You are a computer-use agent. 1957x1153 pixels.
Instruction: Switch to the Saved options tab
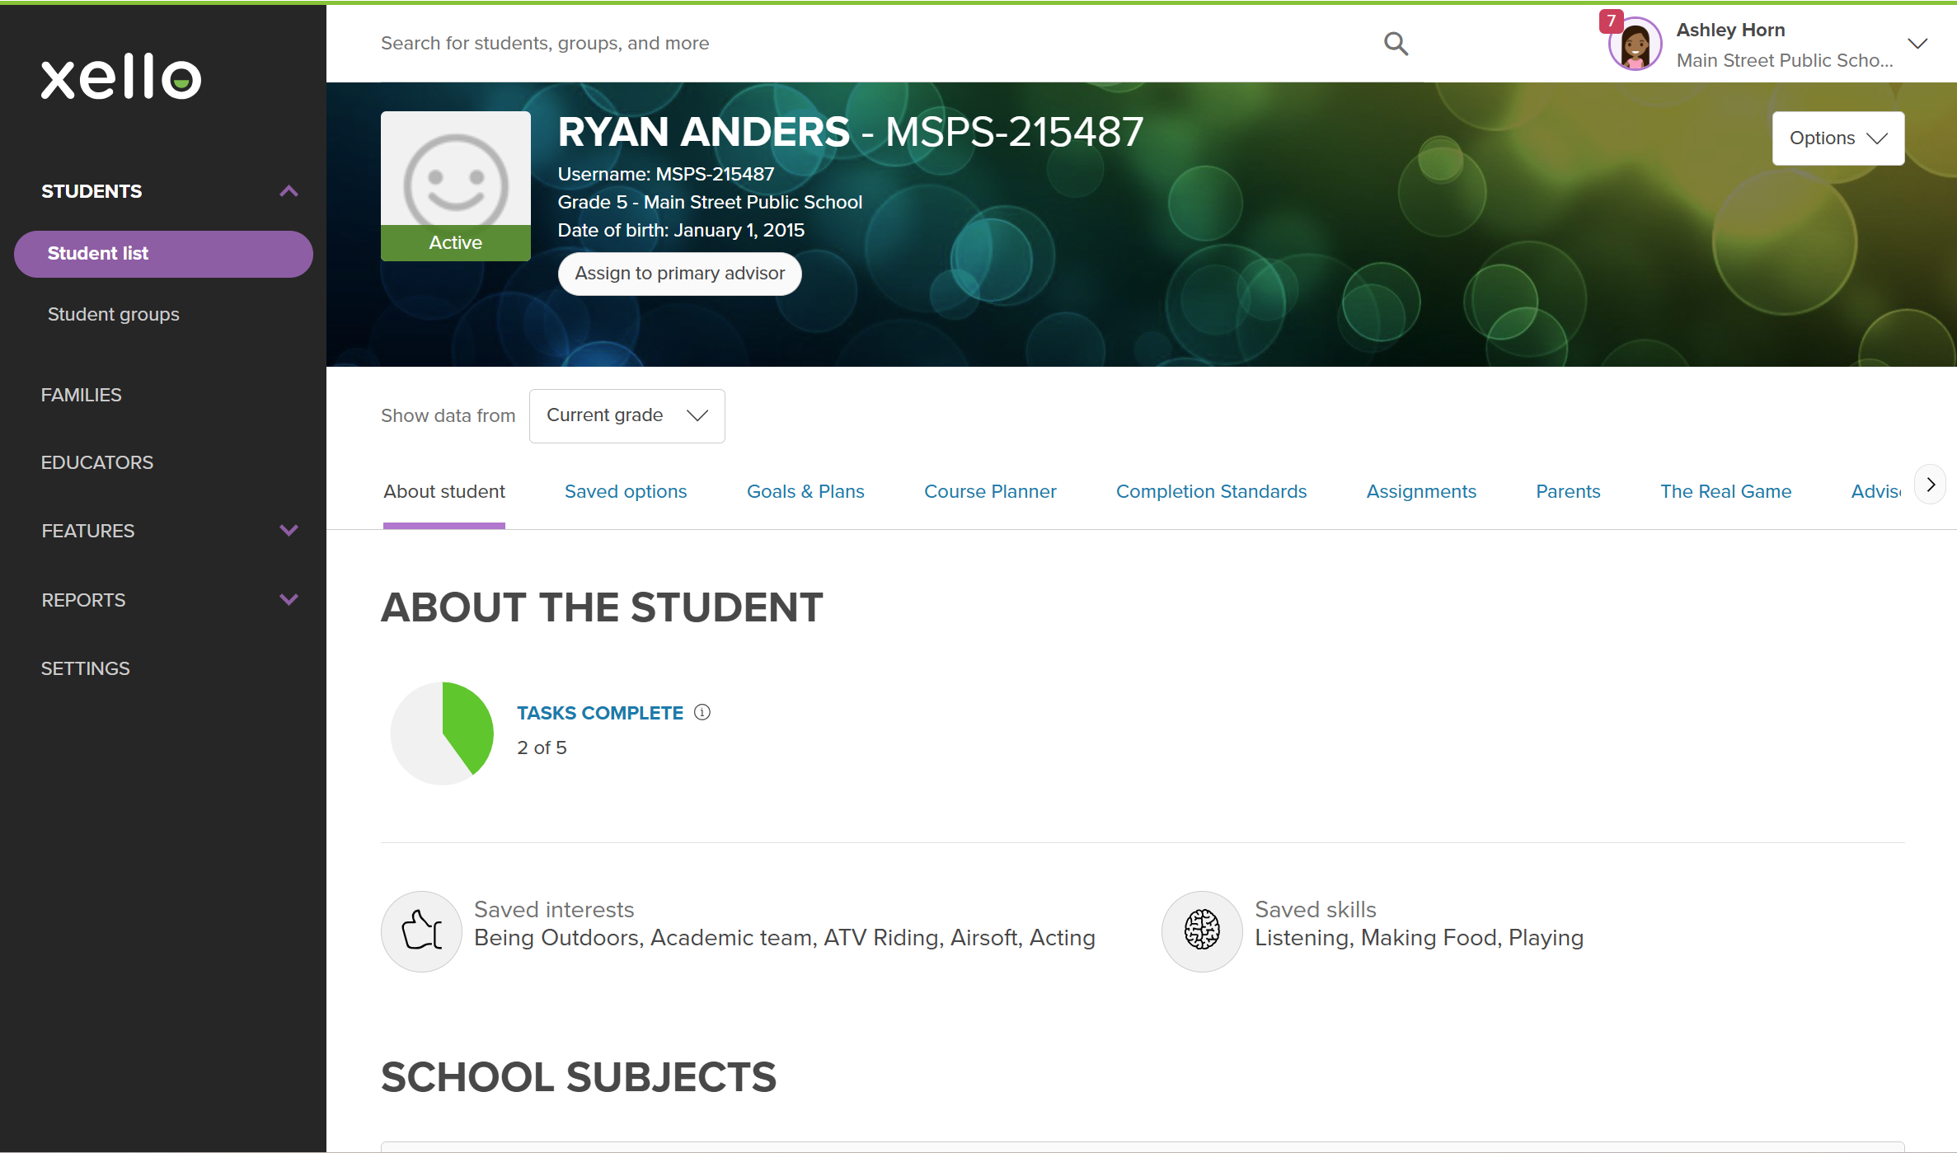(x=625, y=491)
